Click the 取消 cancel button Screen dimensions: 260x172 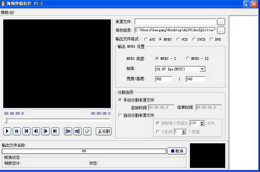tap(177, 151)
